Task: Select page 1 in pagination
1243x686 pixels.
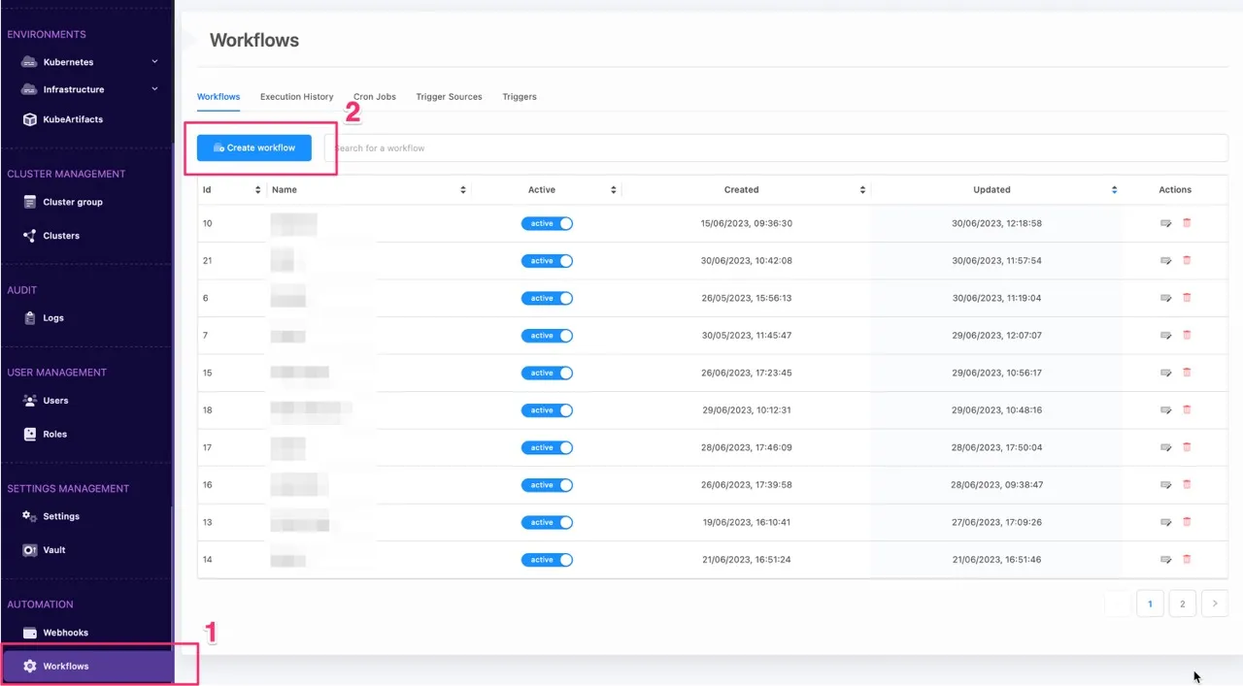Action: [x=1150, y=604]
